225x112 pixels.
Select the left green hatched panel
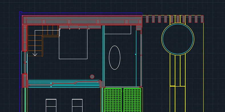(x=113, y=100)
